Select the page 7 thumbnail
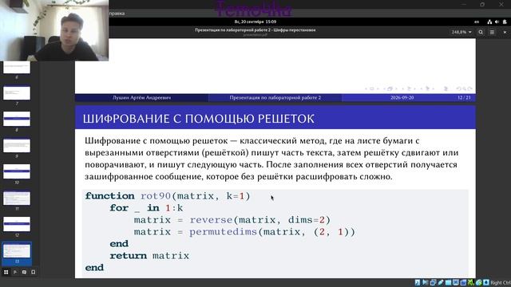 coord(17,92)
